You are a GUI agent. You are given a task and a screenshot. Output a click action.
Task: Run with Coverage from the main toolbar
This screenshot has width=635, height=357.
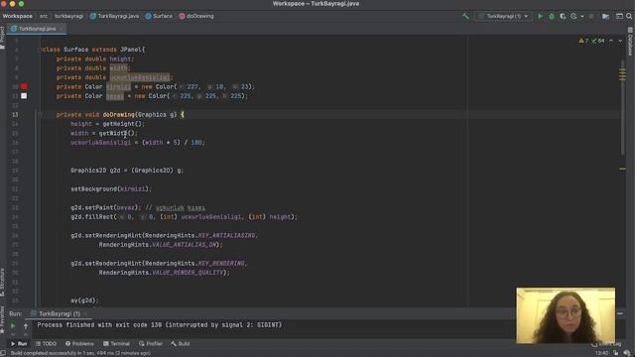pyautogui.click(x=563, y=16)
